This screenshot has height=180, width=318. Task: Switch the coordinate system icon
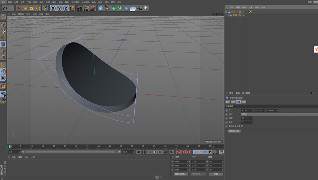[72, 8]
